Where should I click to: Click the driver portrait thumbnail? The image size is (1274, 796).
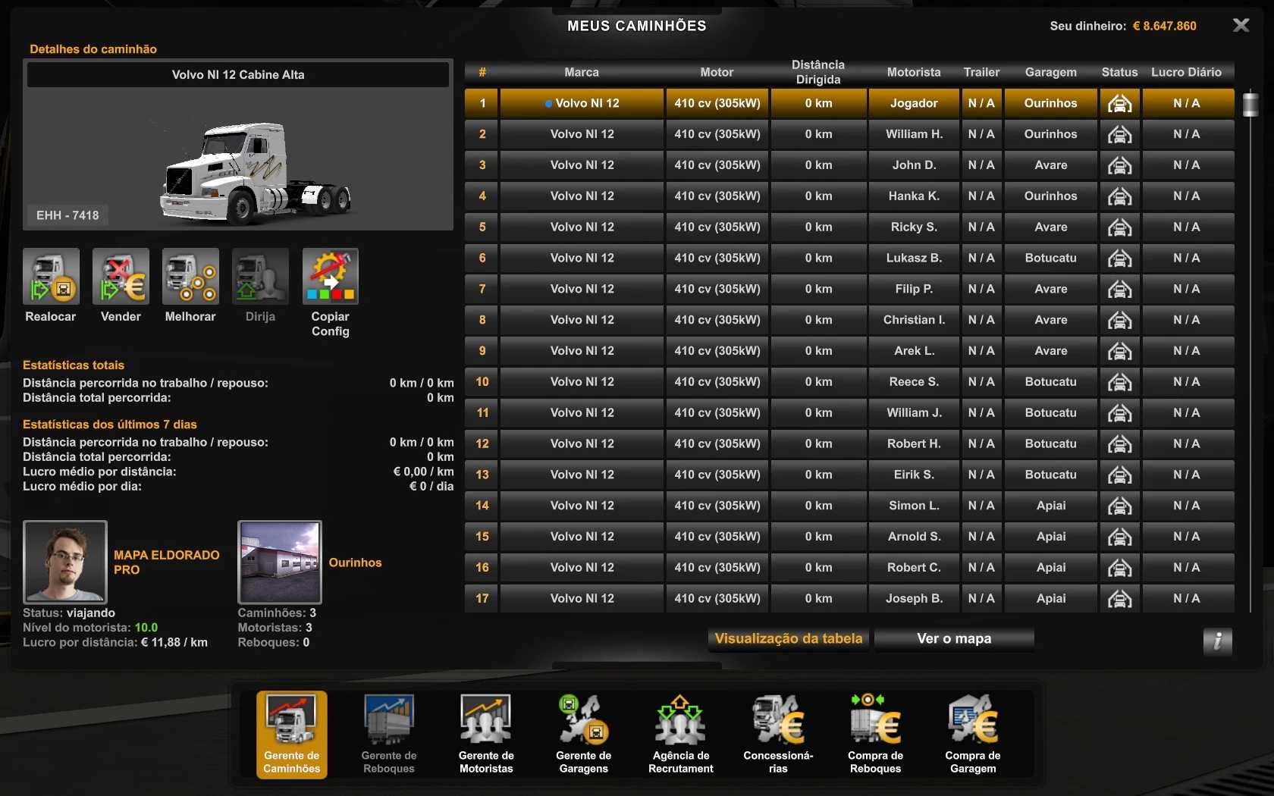pos(65,562)
